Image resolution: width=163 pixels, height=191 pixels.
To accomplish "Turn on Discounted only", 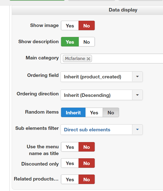I will 70,163.
